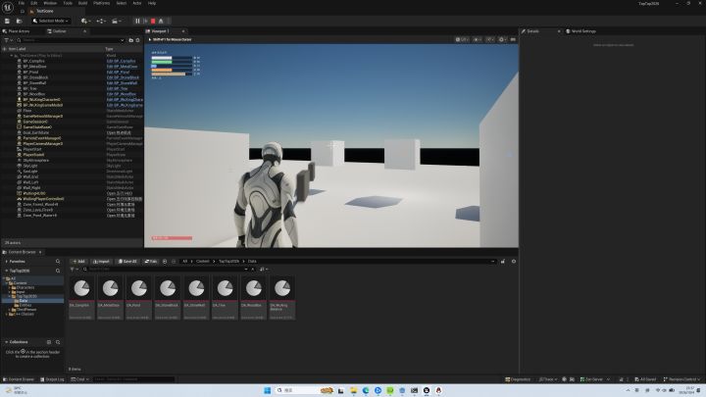
Task: Open the Output Log in status bar
Action: 52,379
